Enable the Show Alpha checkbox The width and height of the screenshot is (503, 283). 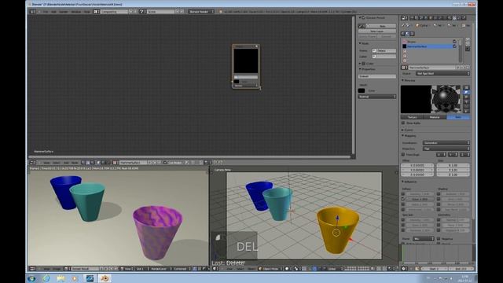pyautogui.click(x=403, y=123)
